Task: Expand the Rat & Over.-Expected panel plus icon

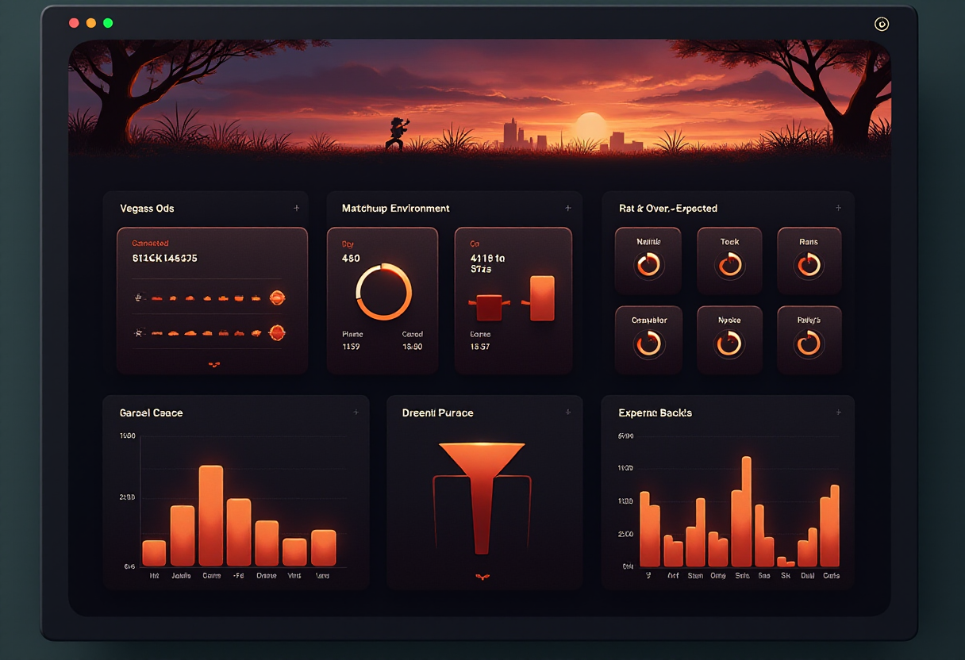Action: click(839, 208)
